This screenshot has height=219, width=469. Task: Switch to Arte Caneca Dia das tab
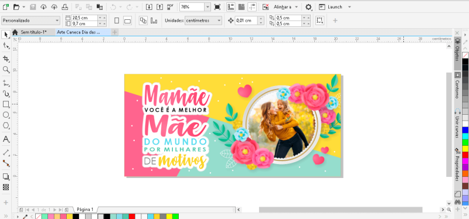point(83,32)
